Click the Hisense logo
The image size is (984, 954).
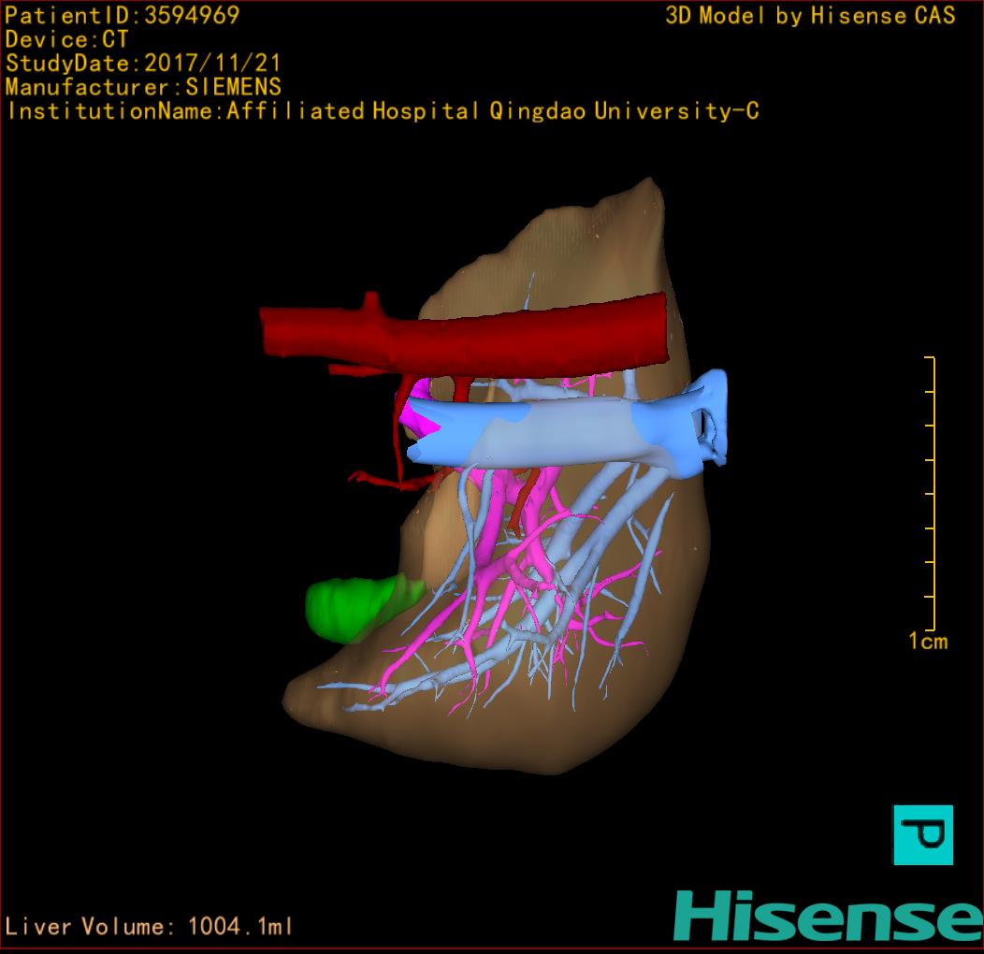click(x=829, y=916)
